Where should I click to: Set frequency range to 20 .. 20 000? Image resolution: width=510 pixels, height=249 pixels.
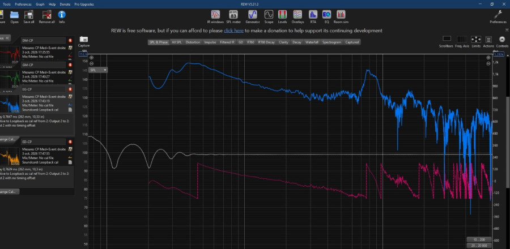point(479,246)
